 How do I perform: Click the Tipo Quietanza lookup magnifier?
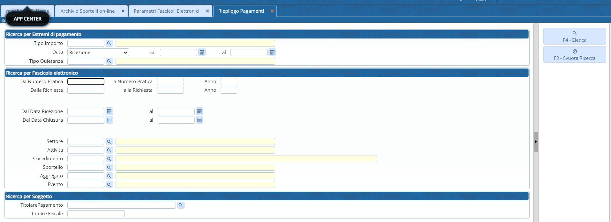[109, 61]
